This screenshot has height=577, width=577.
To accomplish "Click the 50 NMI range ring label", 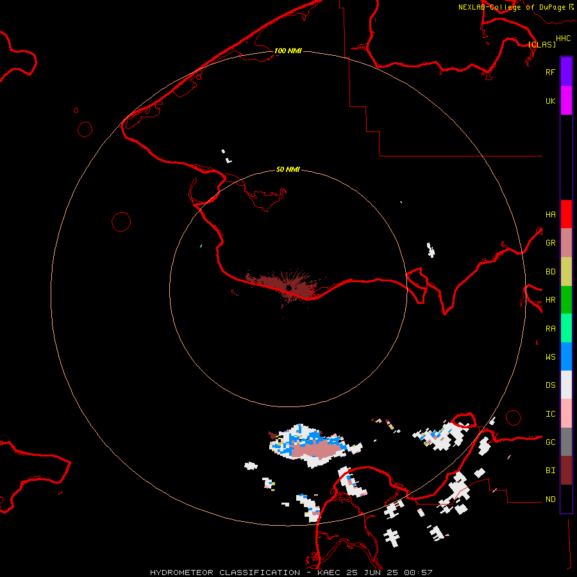I will click(288, 169).
